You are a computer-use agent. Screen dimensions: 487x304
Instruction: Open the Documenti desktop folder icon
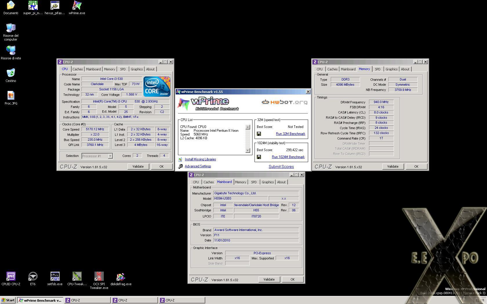(11, 6)
